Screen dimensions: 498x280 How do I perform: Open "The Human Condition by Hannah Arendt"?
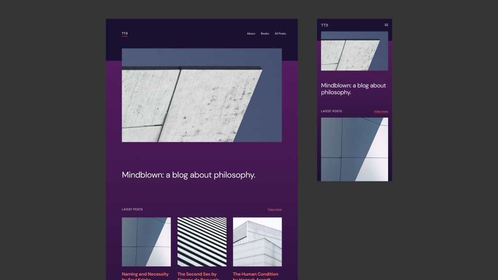(x=255, y=276)
